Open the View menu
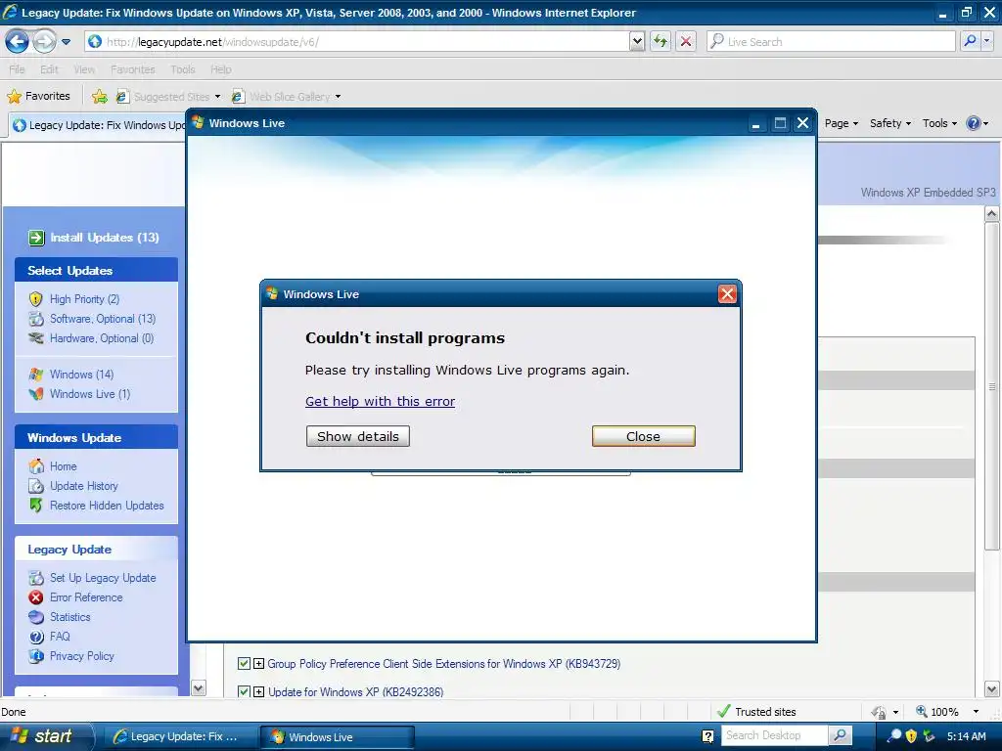 [84, 69]
